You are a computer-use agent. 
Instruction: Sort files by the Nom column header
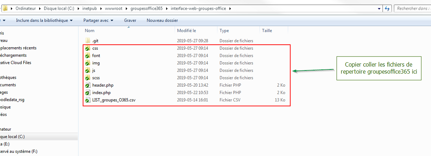(90, 31)
